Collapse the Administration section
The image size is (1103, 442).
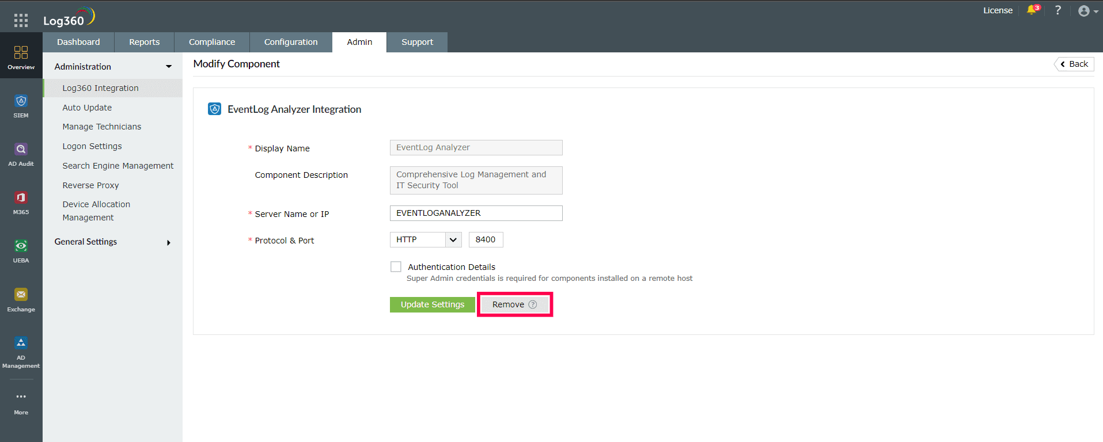(x=169, y=67)
